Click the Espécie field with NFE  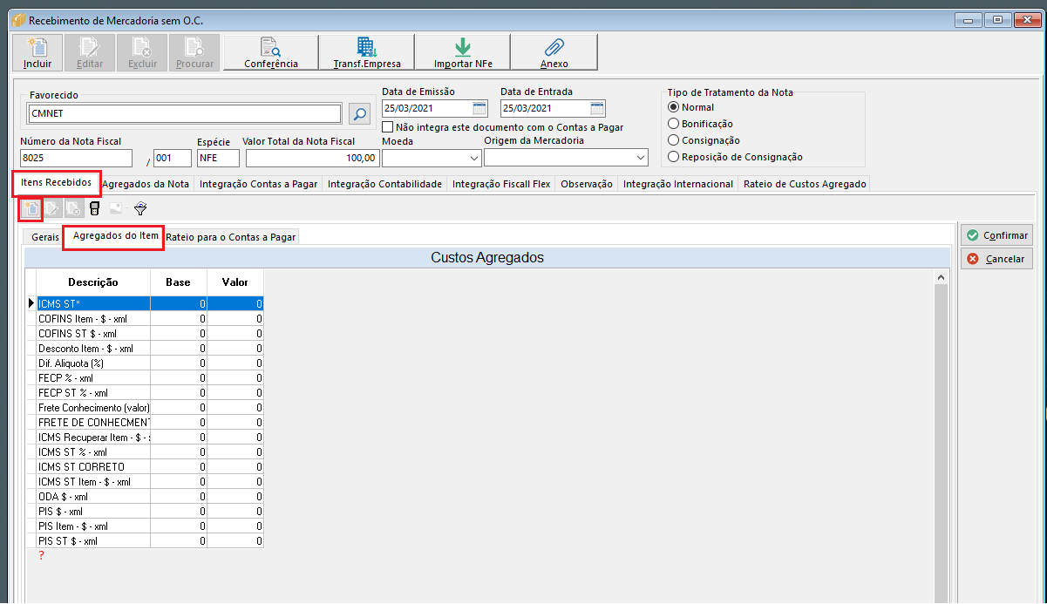click(x=218, y=158)
